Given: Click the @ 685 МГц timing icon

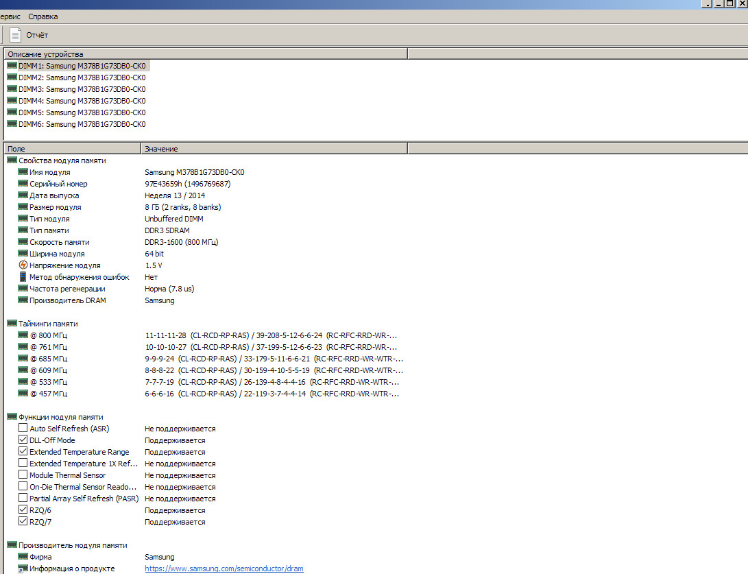Looking at the screenshot, I should (x=23, y=359).
